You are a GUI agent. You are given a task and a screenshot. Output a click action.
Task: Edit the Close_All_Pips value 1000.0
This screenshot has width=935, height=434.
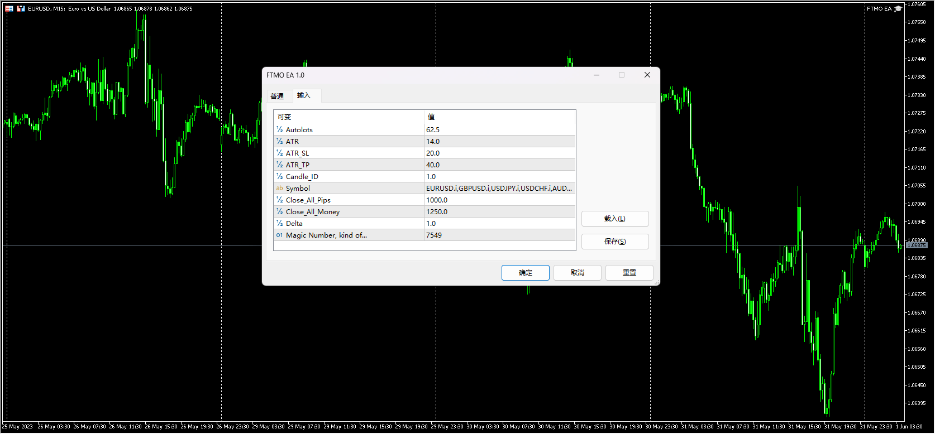point(500,200)
